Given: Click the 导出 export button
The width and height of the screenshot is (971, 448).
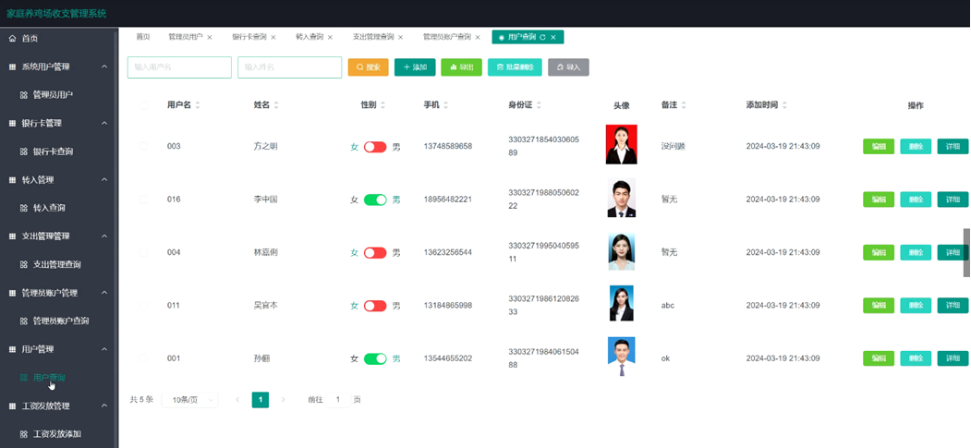Looking at the screenshot, I should point(461,67).
